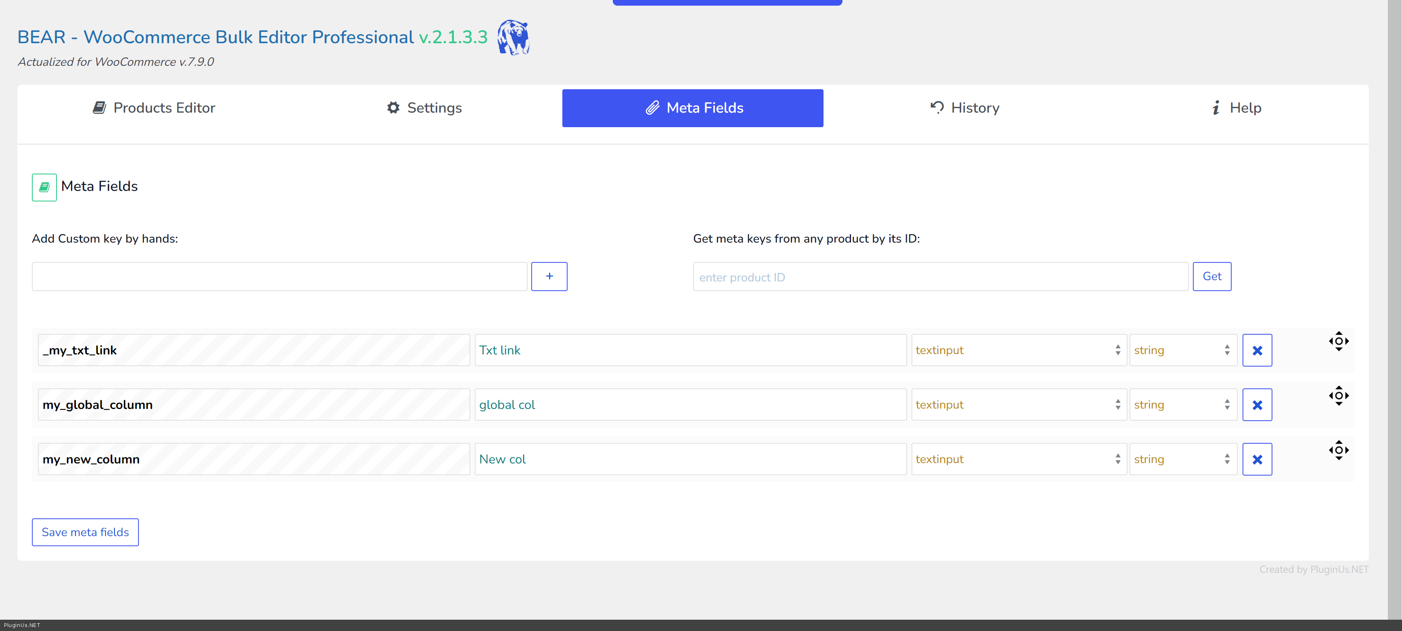Screen dimensions: 1402x631
Task: Switch to the Products Editor tab
Action: (x=154, y=108)
